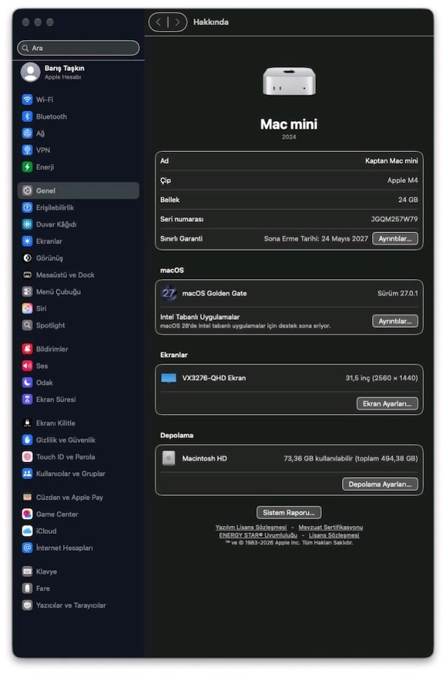Select the Bluetooth sidebar icon
Viewport: 446px width, 674px height.
(x=27, y=117)
